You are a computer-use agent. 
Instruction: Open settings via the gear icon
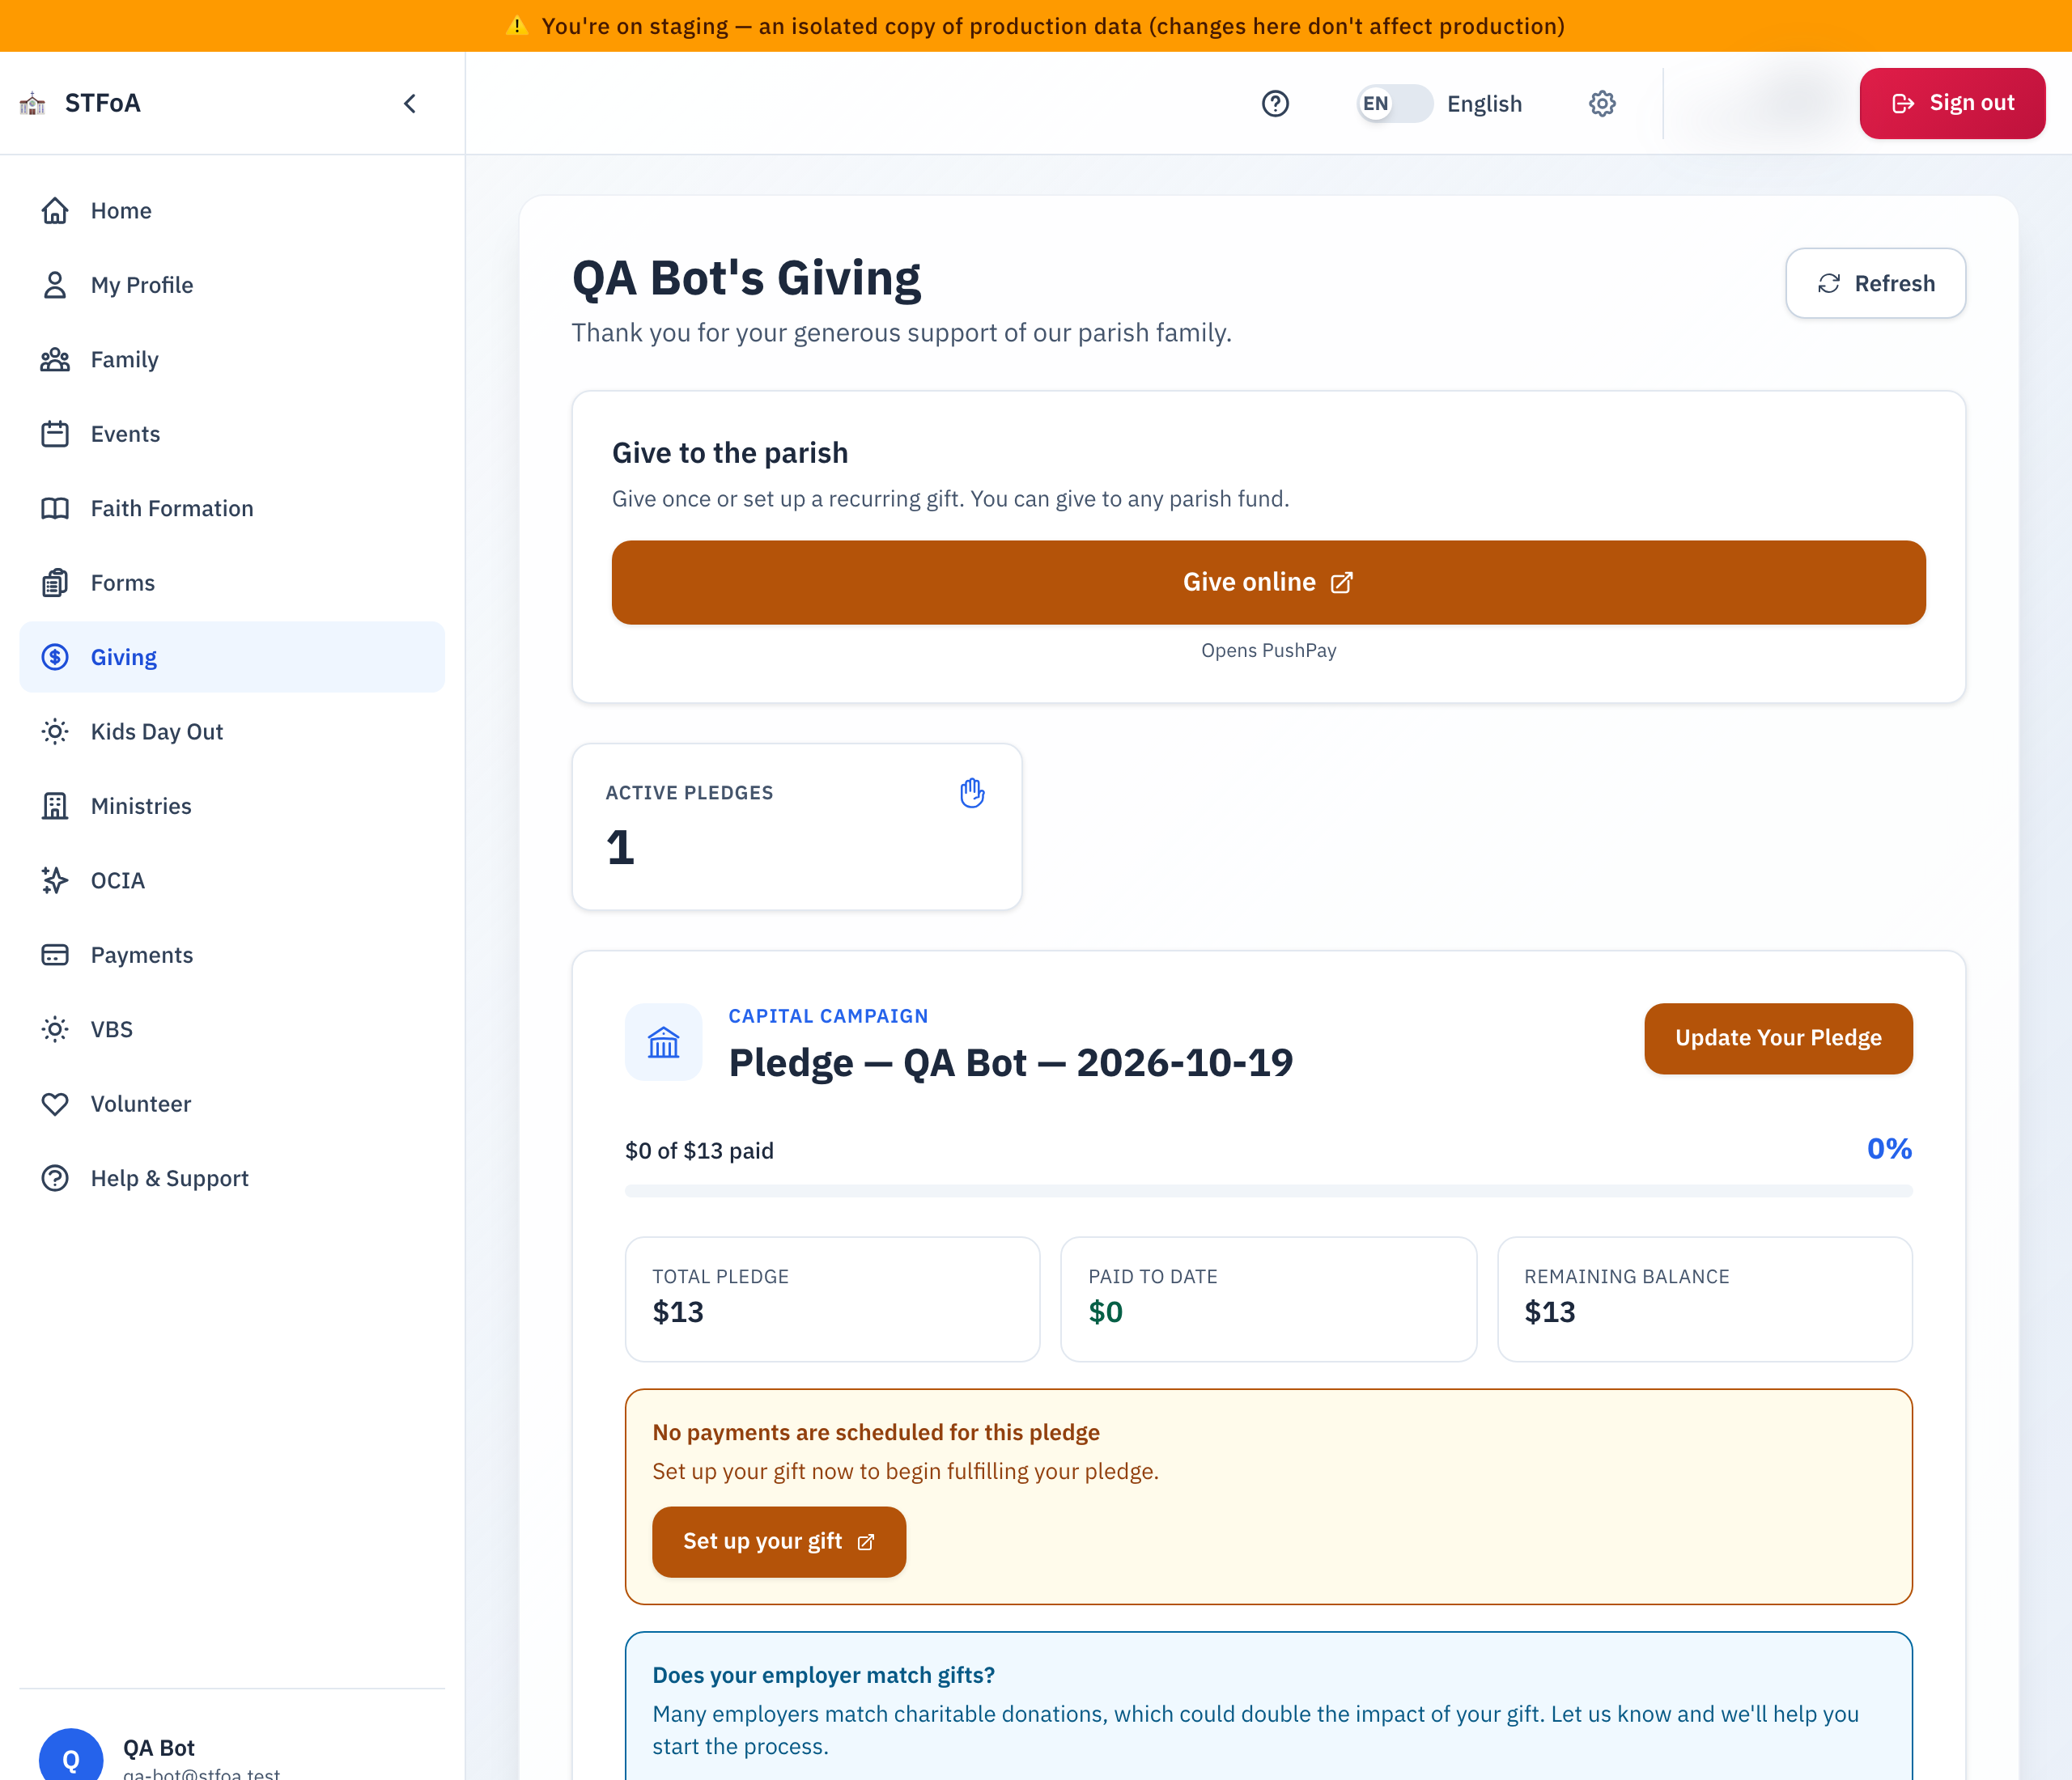tap(1602, 103)
